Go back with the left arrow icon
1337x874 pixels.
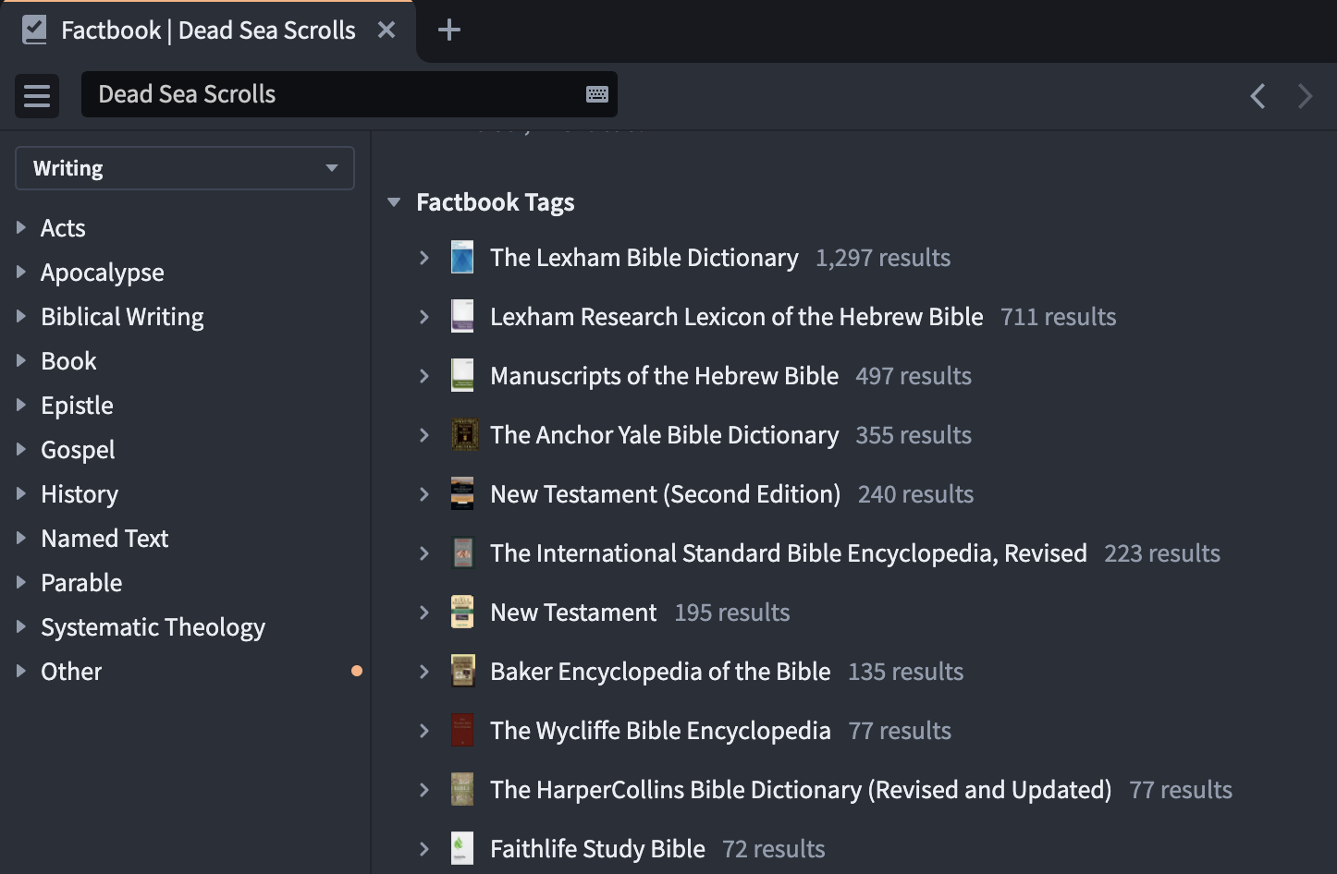1257,95
